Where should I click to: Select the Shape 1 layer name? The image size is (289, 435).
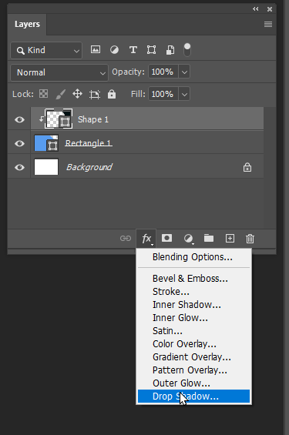coord(93,119)
